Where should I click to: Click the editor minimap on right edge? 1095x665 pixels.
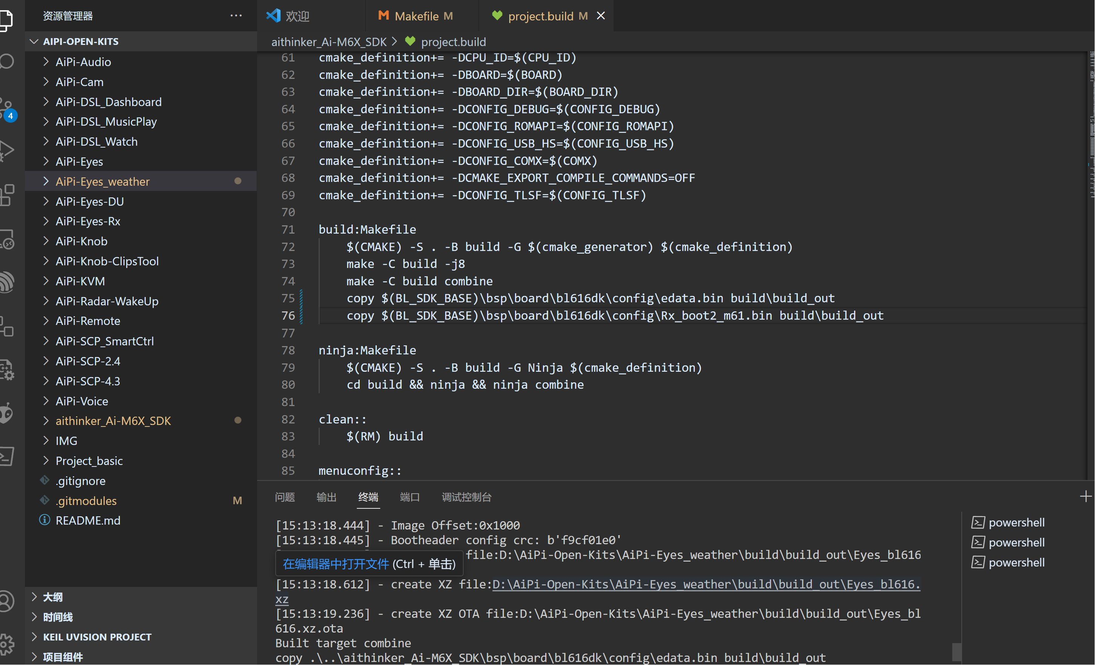point(1091,125)
